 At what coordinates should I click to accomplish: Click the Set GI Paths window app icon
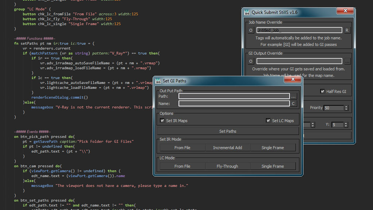158,81
